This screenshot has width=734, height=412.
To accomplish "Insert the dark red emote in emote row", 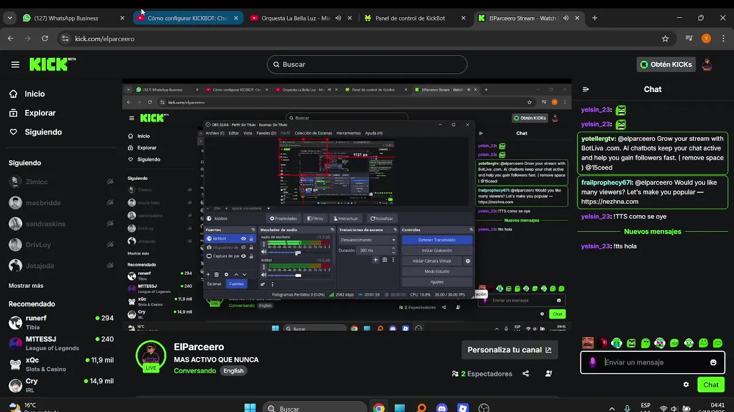I will click(x=602, y=343).
